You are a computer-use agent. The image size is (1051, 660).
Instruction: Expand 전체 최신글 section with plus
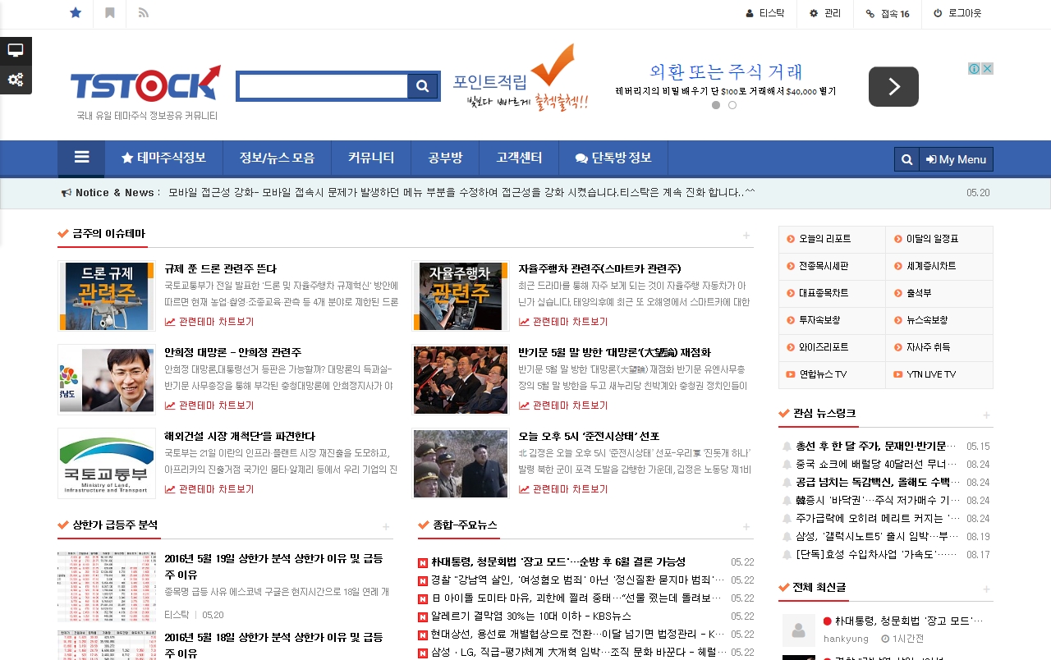pyautogui.click(x=986, y=589)
